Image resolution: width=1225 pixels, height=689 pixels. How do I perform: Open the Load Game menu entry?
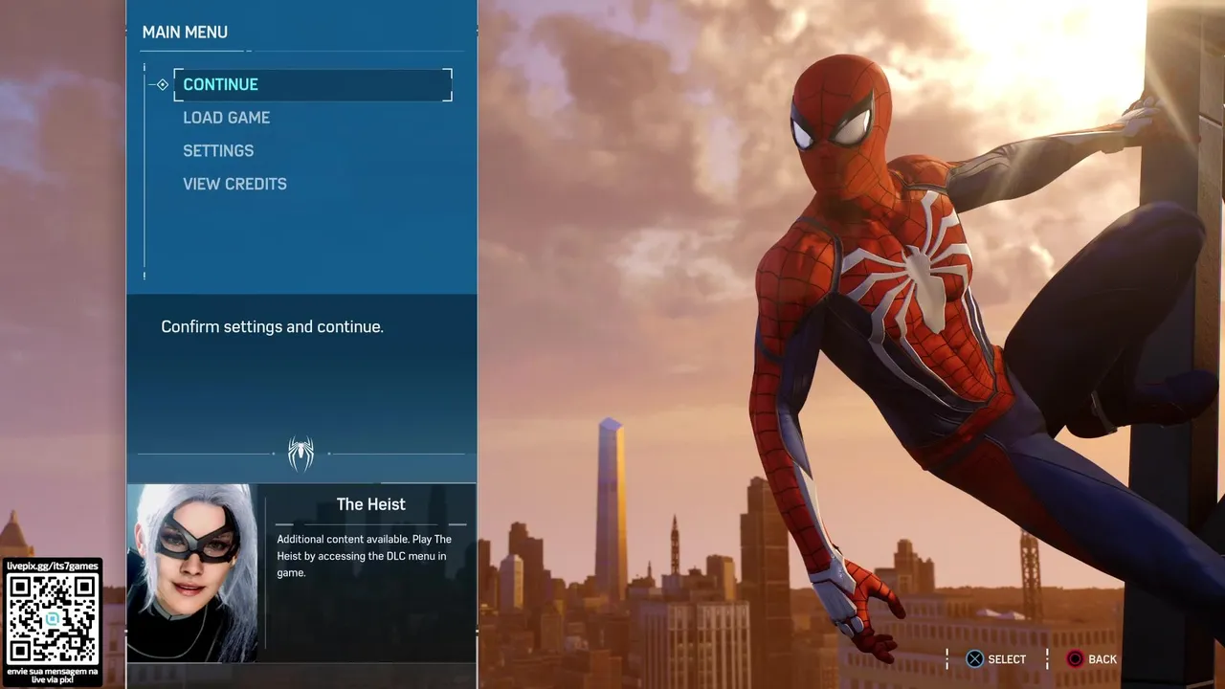[x=226, y=118]
